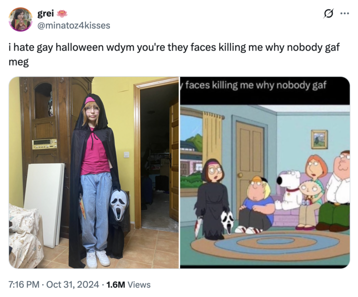
Task: Click Peter Griffin in the cartoon image
Action: pyautogui.click(x=336, y=190)
